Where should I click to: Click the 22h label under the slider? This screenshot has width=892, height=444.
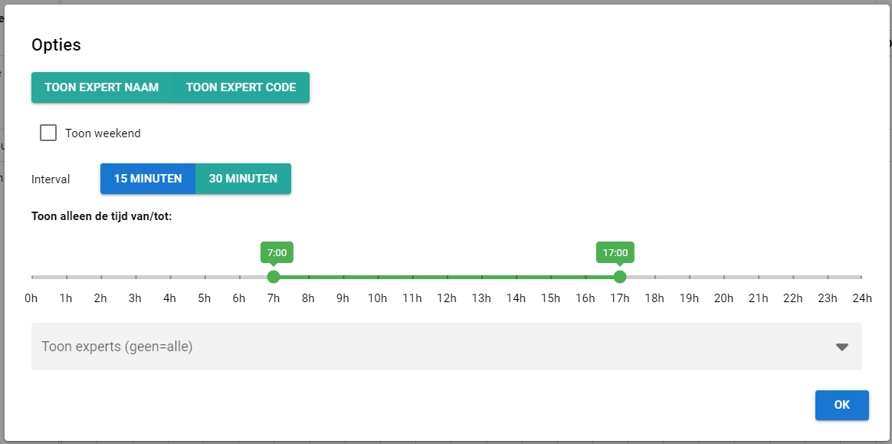point(793,298)
